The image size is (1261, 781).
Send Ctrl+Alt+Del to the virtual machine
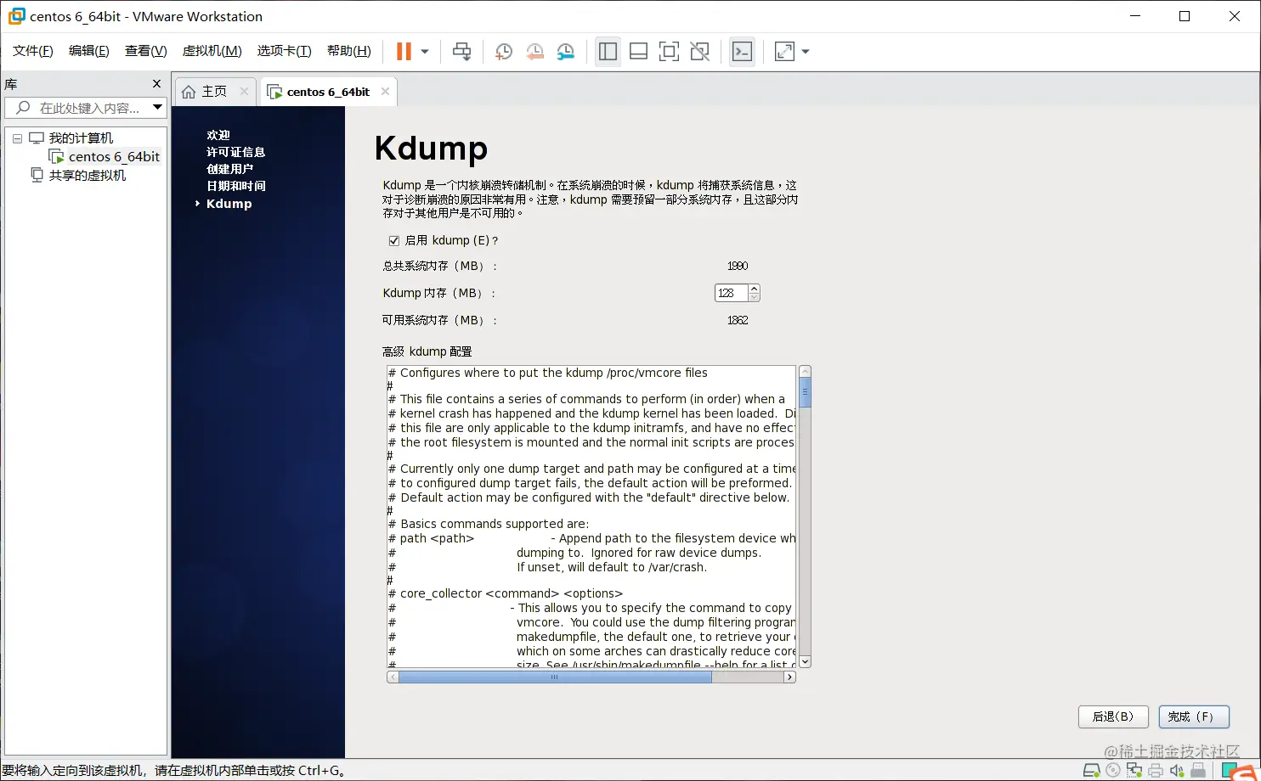[461, 52]
